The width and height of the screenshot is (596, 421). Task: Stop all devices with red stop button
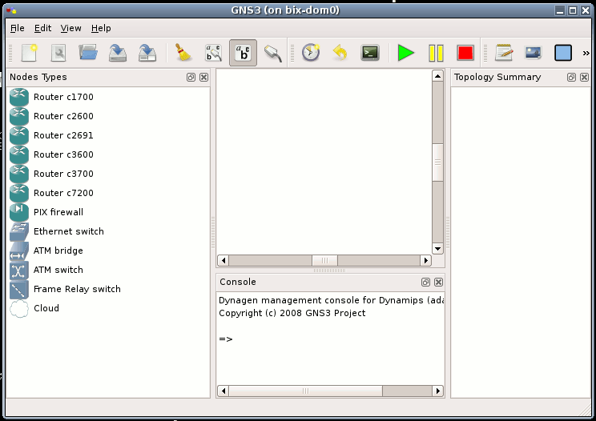point(465,53)
